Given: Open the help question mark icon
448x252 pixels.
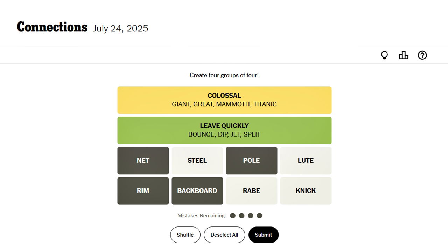Looking at the screenshot, I should click(422, 55).
